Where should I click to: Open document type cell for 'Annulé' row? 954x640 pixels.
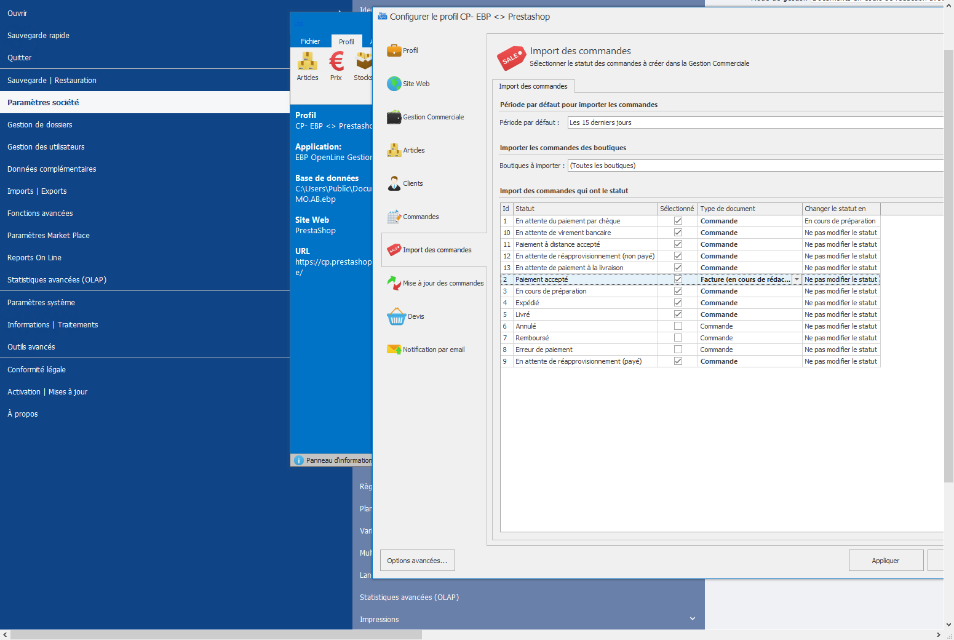click(x=750, y=326)
